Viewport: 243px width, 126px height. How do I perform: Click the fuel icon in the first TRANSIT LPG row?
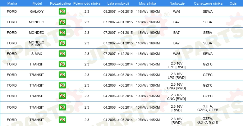click(62, 64)
